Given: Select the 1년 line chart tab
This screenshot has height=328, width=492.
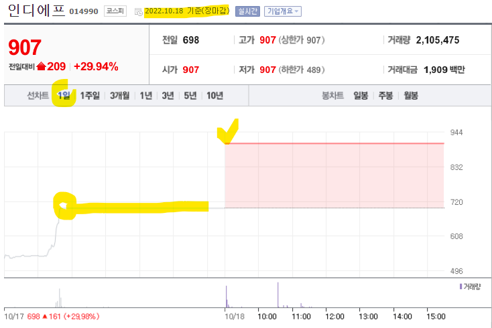Looking at the screenshot, I should coord(145,96).
